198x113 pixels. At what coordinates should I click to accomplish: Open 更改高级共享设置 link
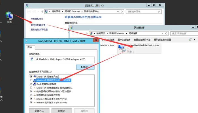point(39,30)
